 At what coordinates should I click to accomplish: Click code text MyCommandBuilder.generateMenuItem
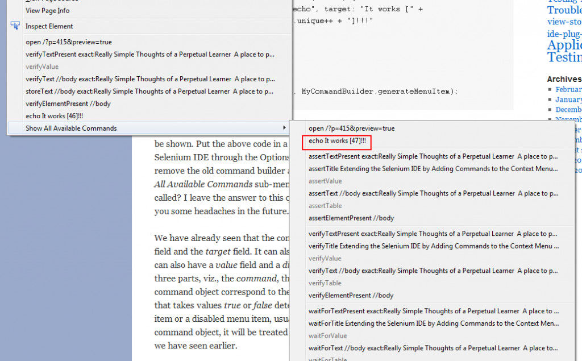click(x=377, y=91)
